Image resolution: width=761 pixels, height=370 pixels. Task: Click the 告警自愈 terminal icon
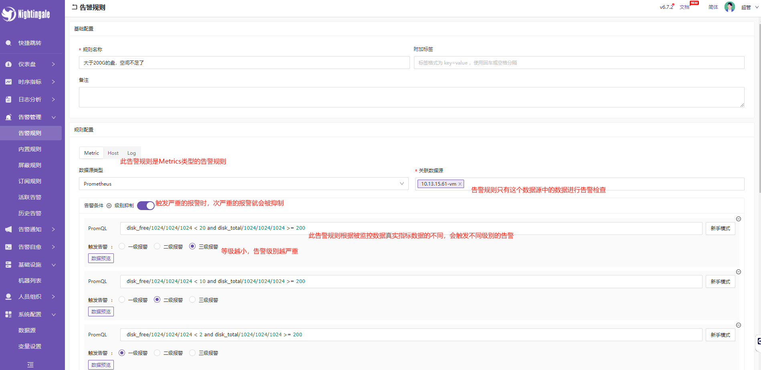8,247
